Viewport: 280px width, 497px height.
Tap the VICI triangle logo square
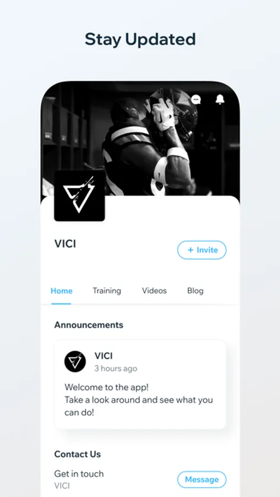point(80,195)
